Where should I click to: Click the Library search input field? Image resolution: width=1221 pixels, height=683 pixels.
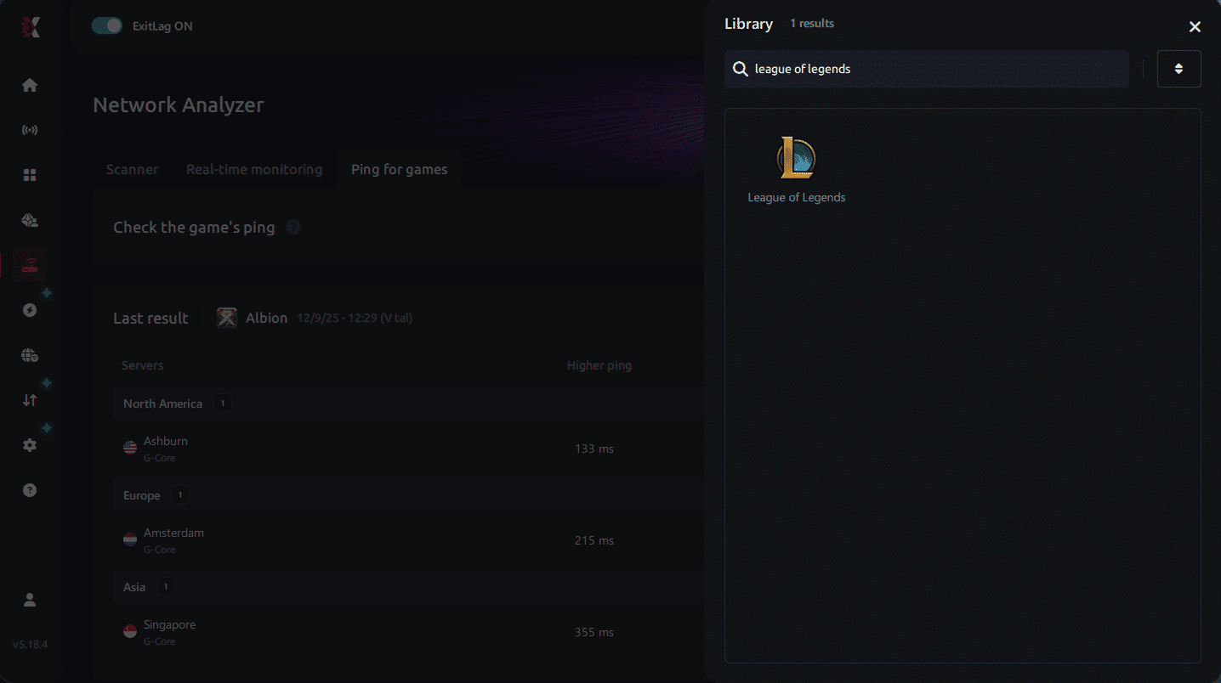click(x=927, y=69)
